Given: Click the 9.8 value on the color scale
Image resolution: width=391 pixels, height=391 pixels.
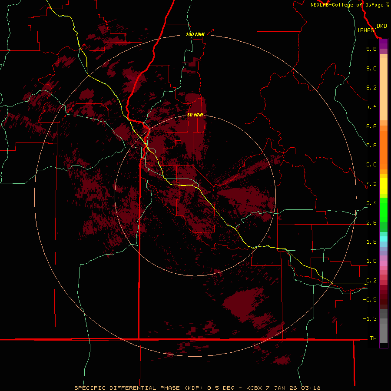Looking at the screenshot, I should click(x=371, y=49).
